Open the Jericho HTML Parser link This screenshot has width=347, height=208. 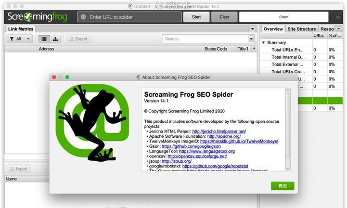pyautogui.click(x=219, y=131)
